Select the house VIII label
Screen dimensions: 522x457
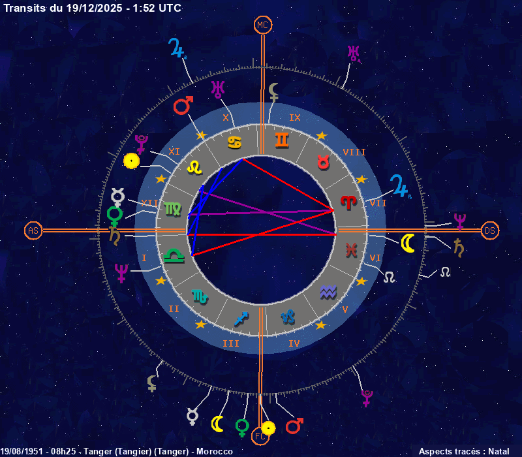(354, 152)
